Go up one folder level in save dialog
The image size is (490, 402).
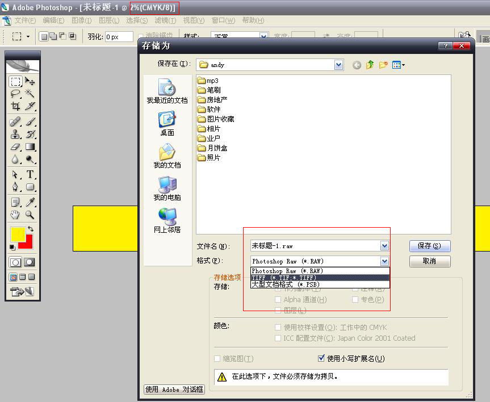click(x=370, y=65)
